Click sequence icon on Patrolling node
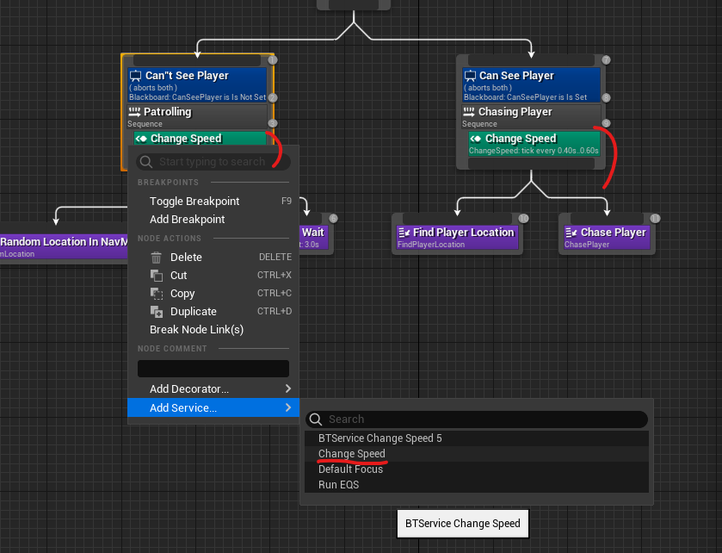 (x=134, y=111)
